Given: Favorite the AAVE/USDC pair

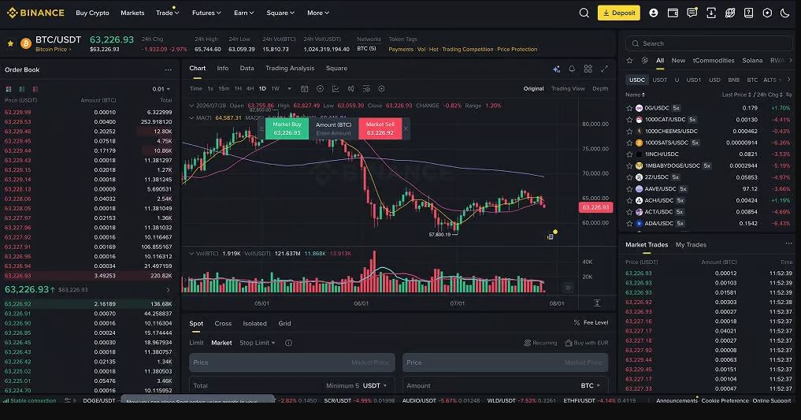Looking at the screenshot, I should 629,188.
